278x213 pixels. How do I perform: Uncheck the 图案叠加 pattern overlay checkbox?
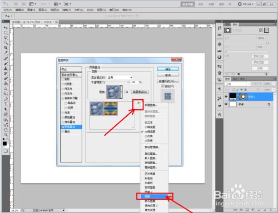pos(63,127)
